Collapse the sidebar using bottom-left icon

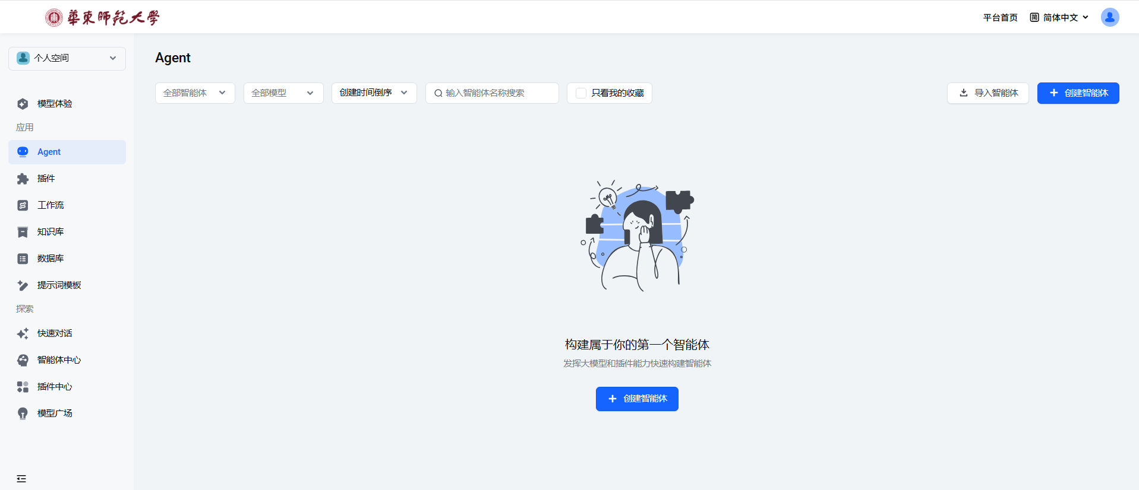[21, 479]
